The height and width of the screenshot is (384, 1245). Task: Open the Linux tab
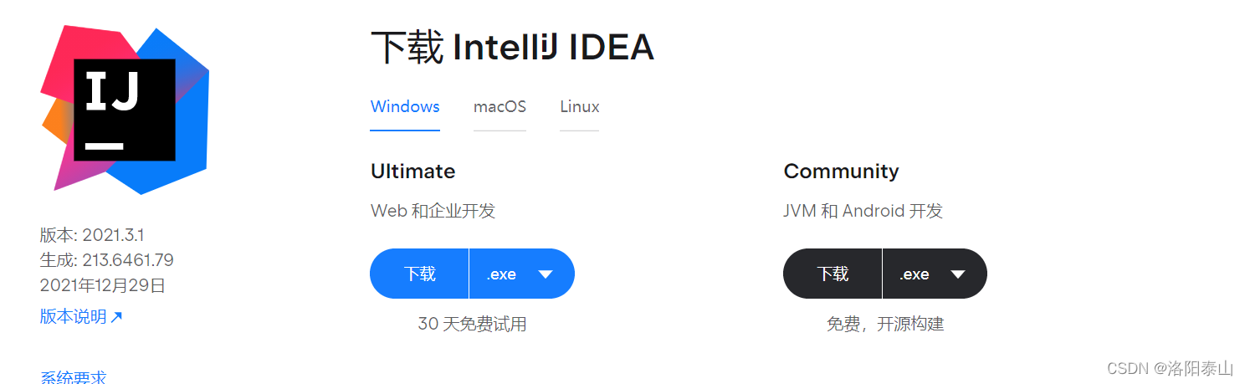(580, 107)
